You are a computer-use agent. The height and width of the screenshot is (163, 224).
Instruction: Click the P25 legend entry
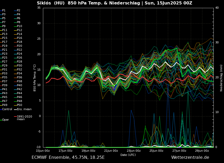(x=5, y=58)
